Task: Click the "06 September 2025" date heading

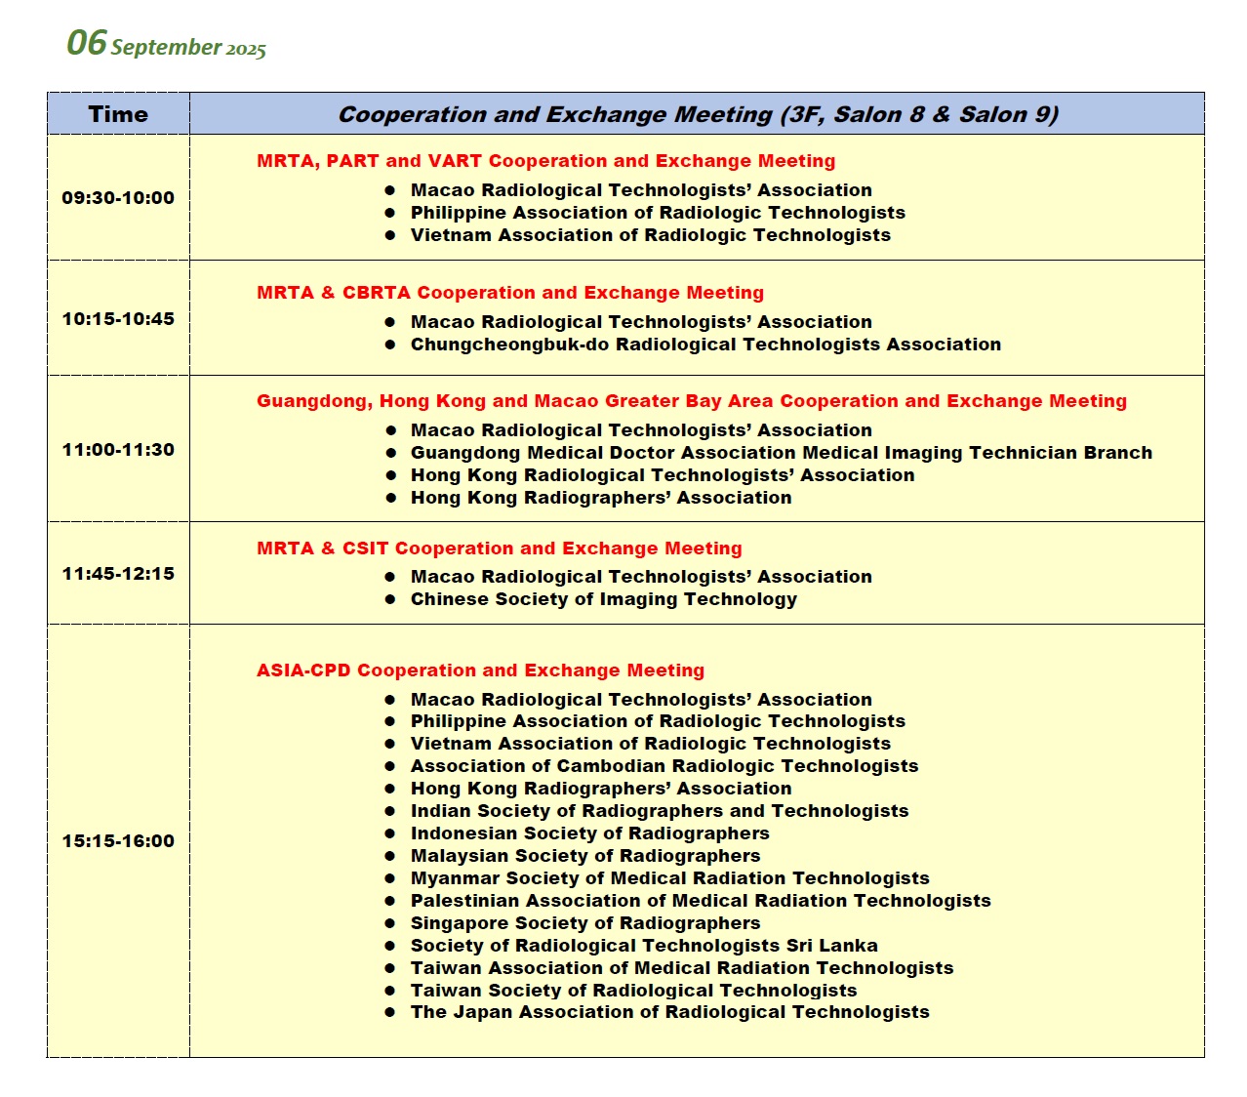Action: tap(166, 44)
